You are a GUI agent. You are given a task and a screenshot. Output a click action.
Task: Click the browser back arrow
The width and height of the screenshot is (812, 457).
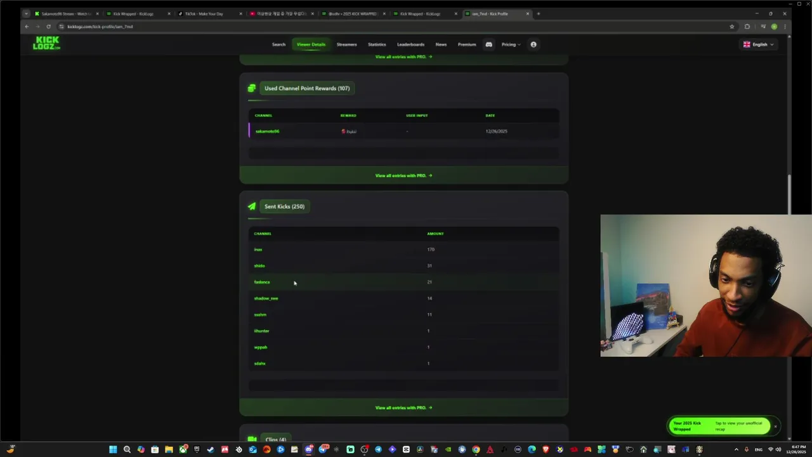coord(27,27)
